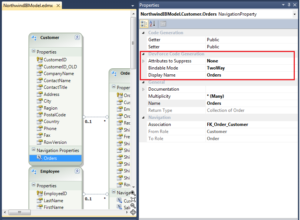Select the LastName property in Employee
This screenshot has height=220, width=300.
tap(53, 201)
